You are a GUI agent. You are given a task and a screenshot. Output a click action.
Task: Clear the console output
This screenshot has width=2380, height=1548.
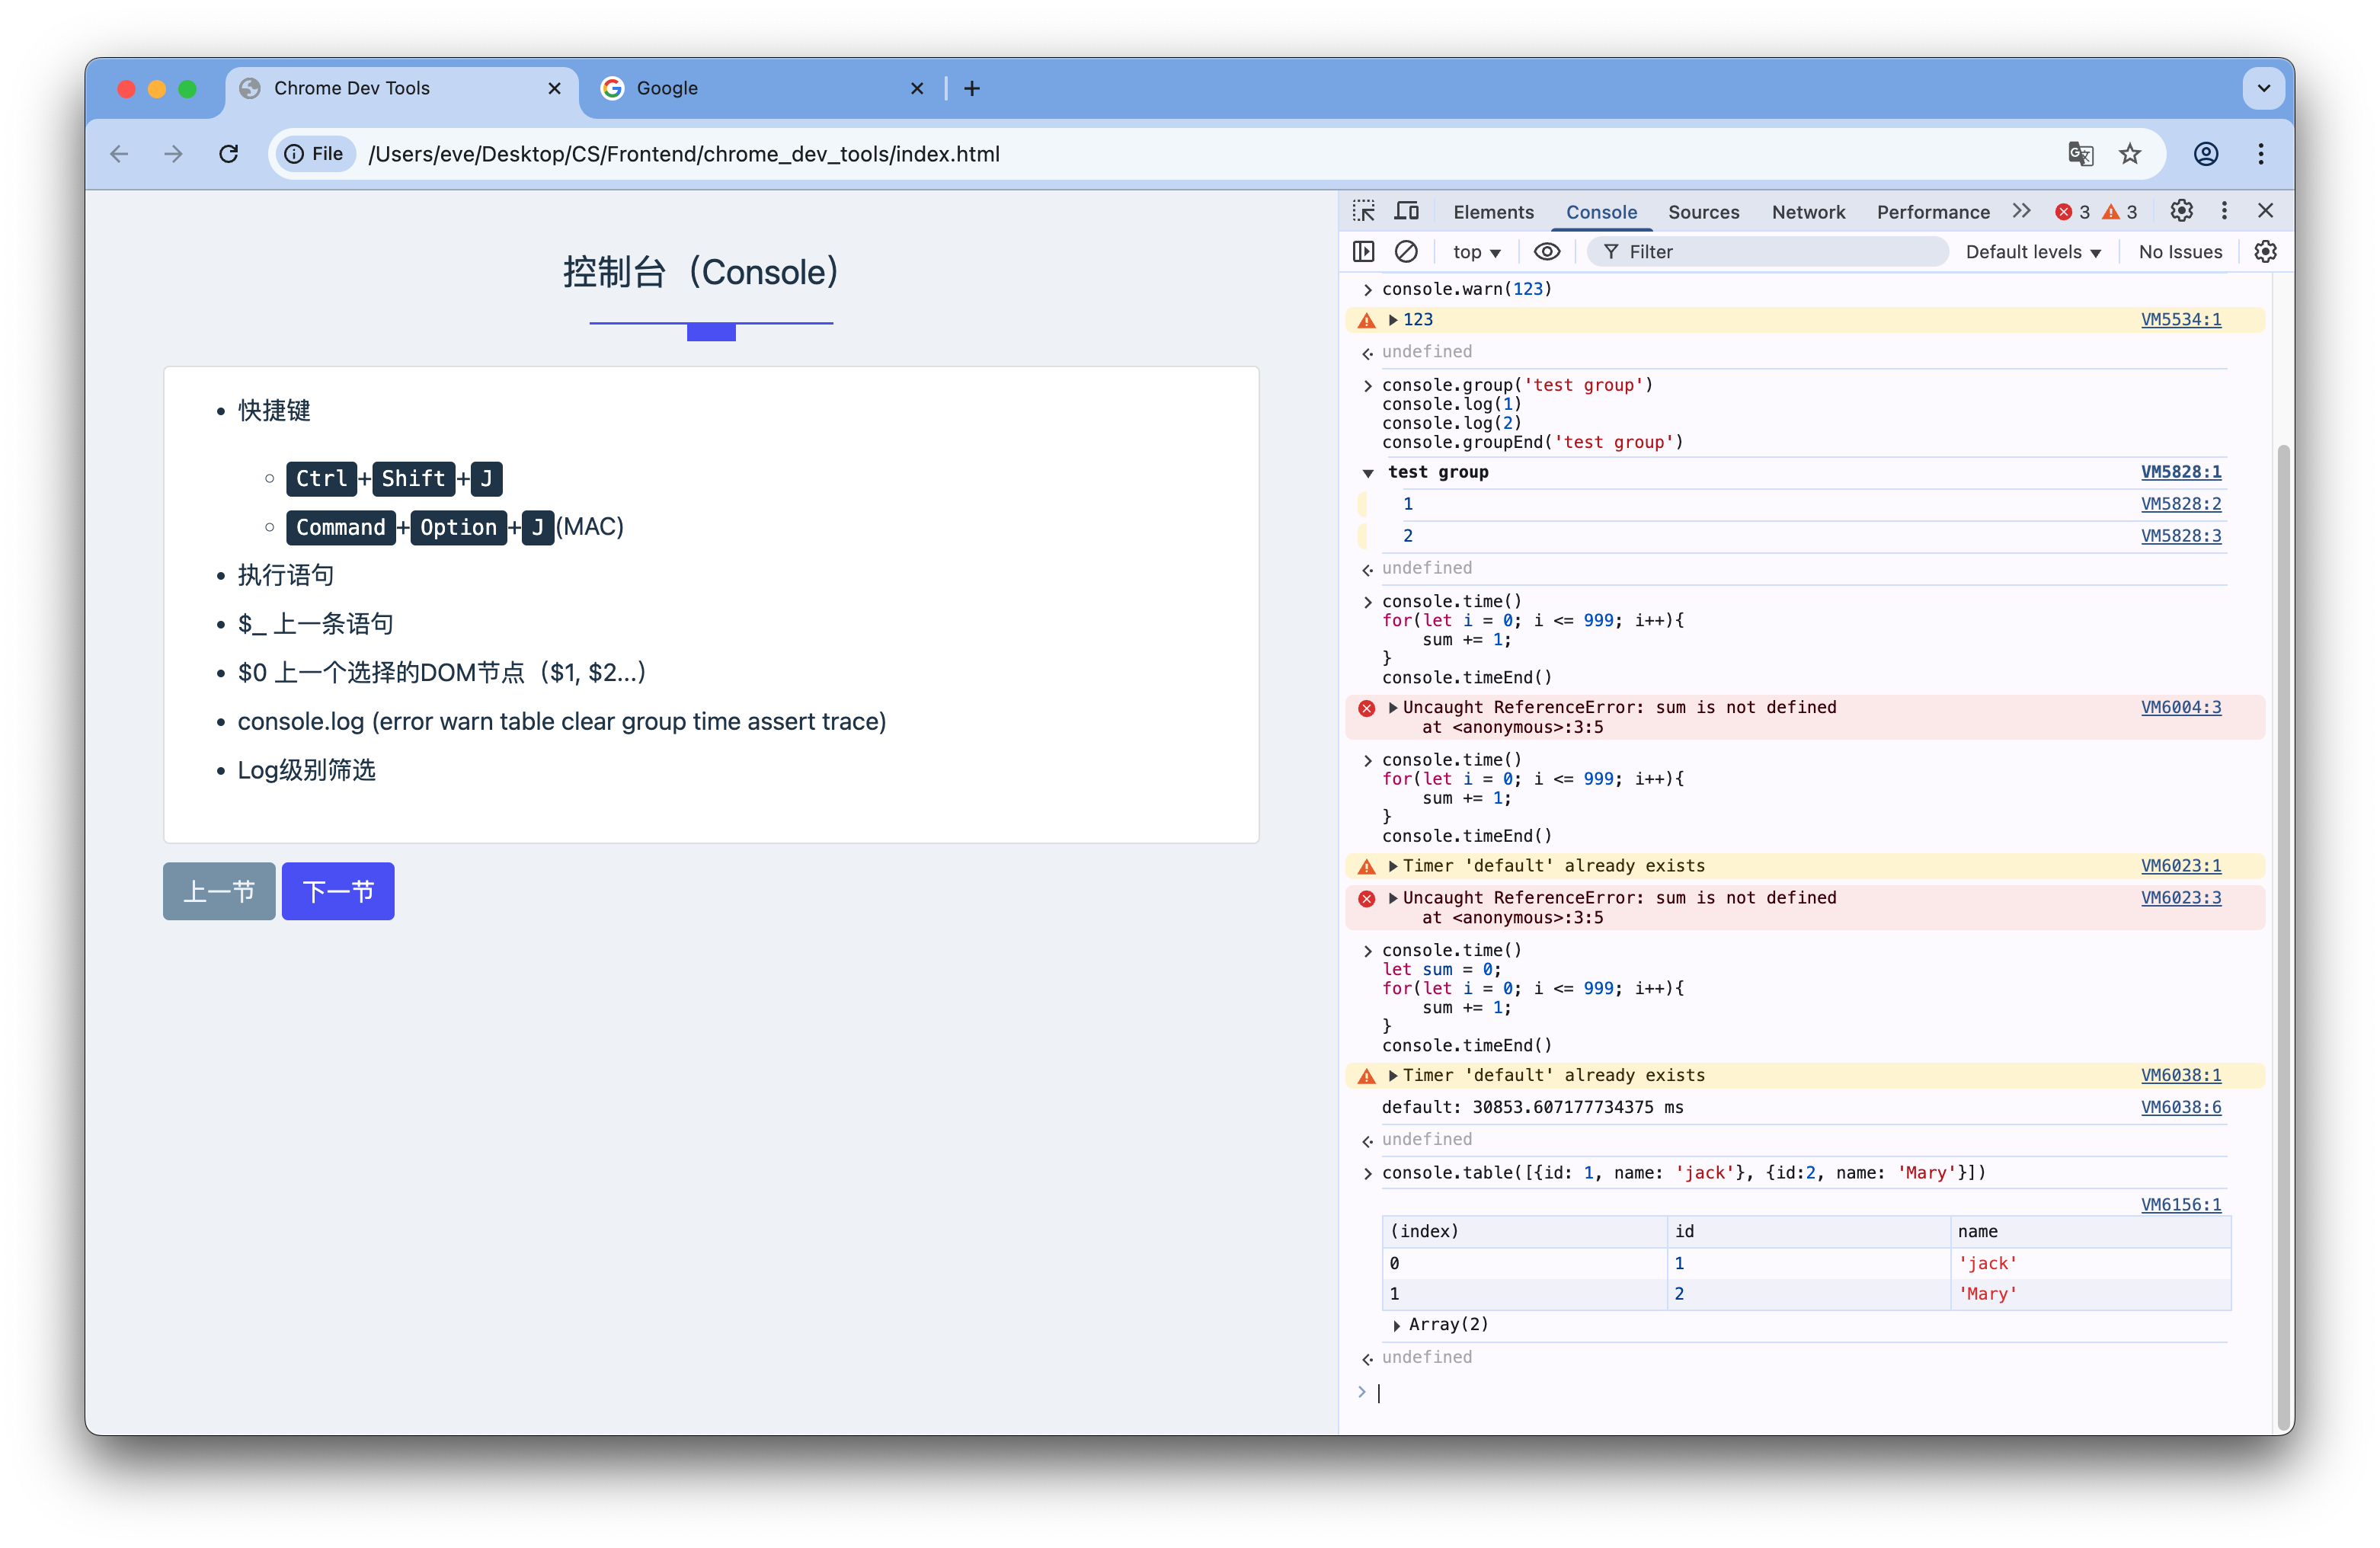[x=1408, y=251]
